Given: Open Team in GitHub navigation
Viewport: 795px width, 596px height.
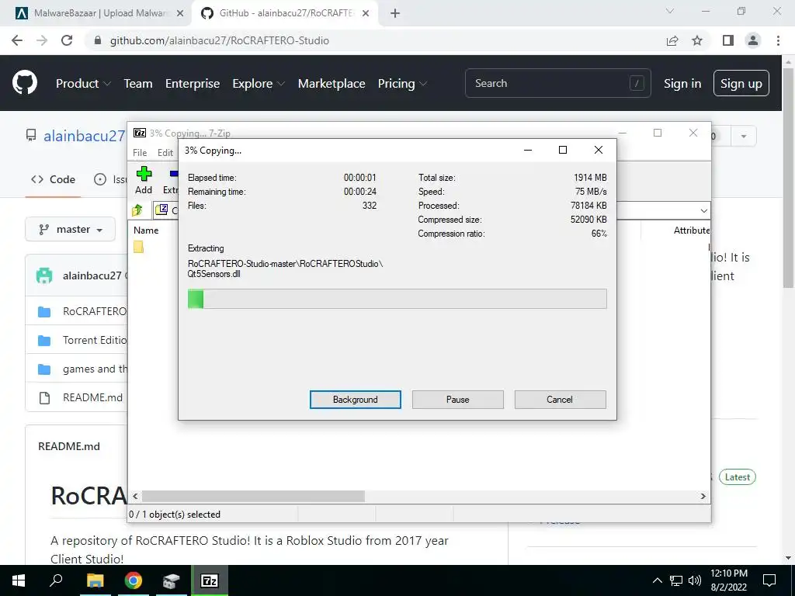Looking at the screenshot, I should 138,84.
